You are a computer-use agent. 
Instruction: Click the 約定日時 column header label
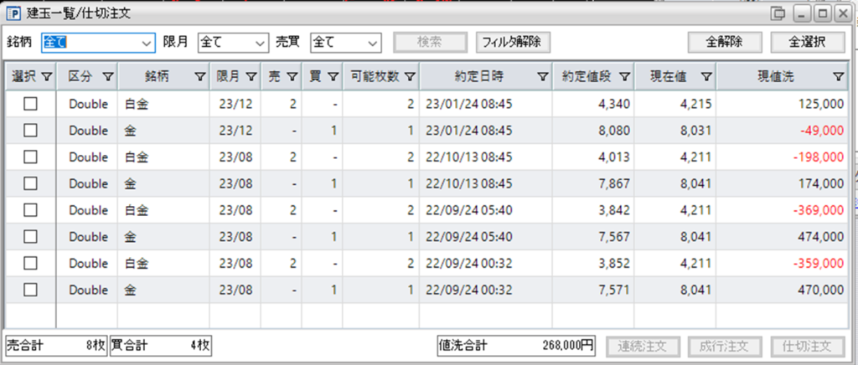pyautogui.click(x=478, y=77)
